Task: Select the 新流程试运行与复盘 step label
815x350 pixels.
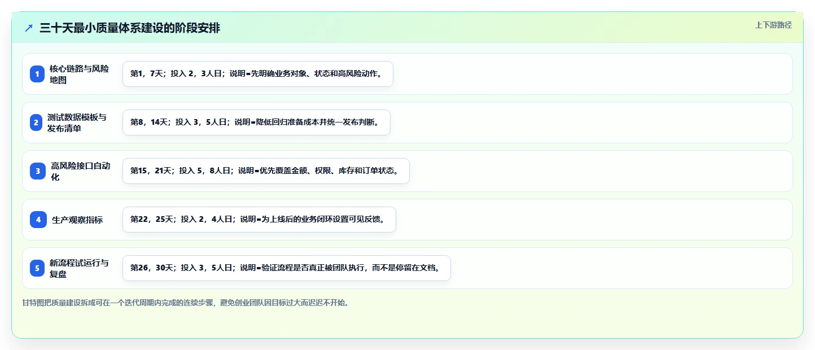Action: [79, 268]
